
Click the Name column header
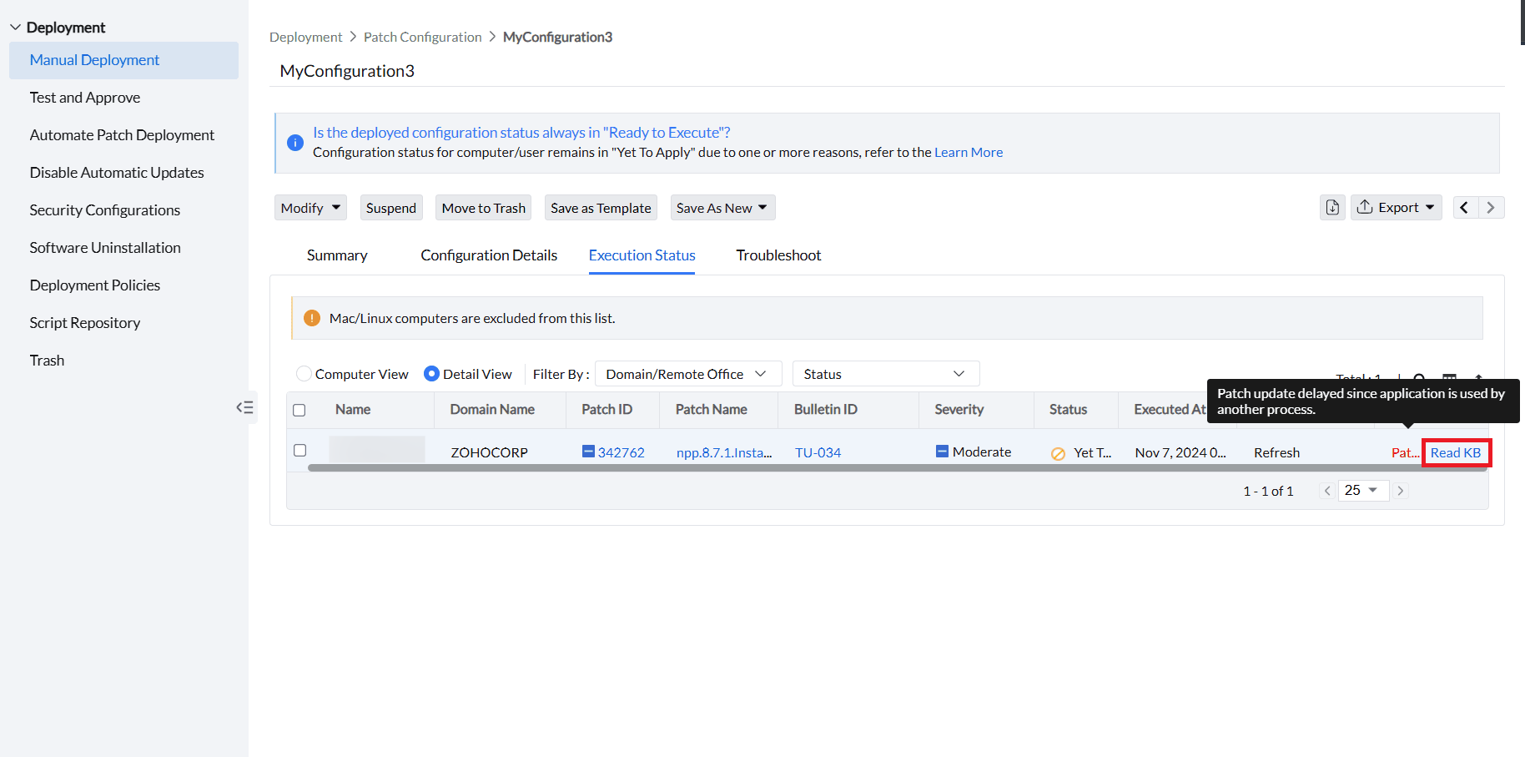coord(353,409)
